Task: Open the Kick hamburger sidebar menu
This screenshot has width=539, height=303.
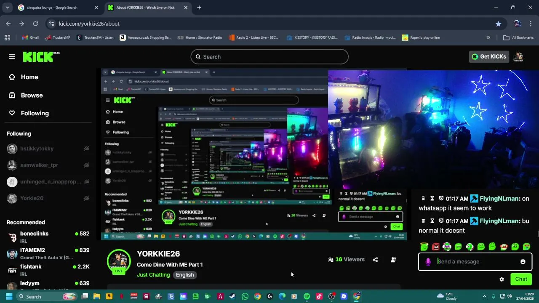Action: (x=12, y=57)
